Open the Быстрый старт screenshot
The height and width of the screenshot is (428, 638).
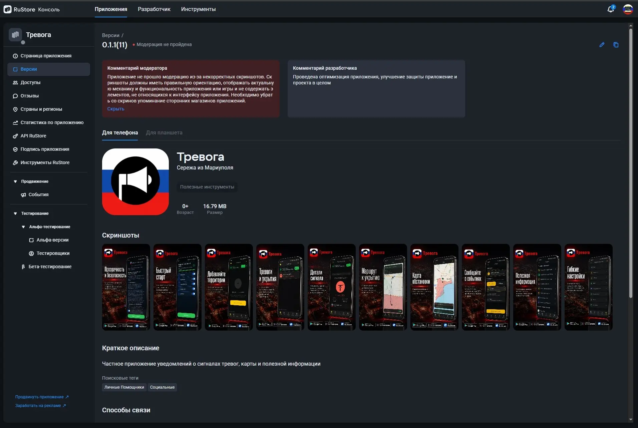[178, 287]
